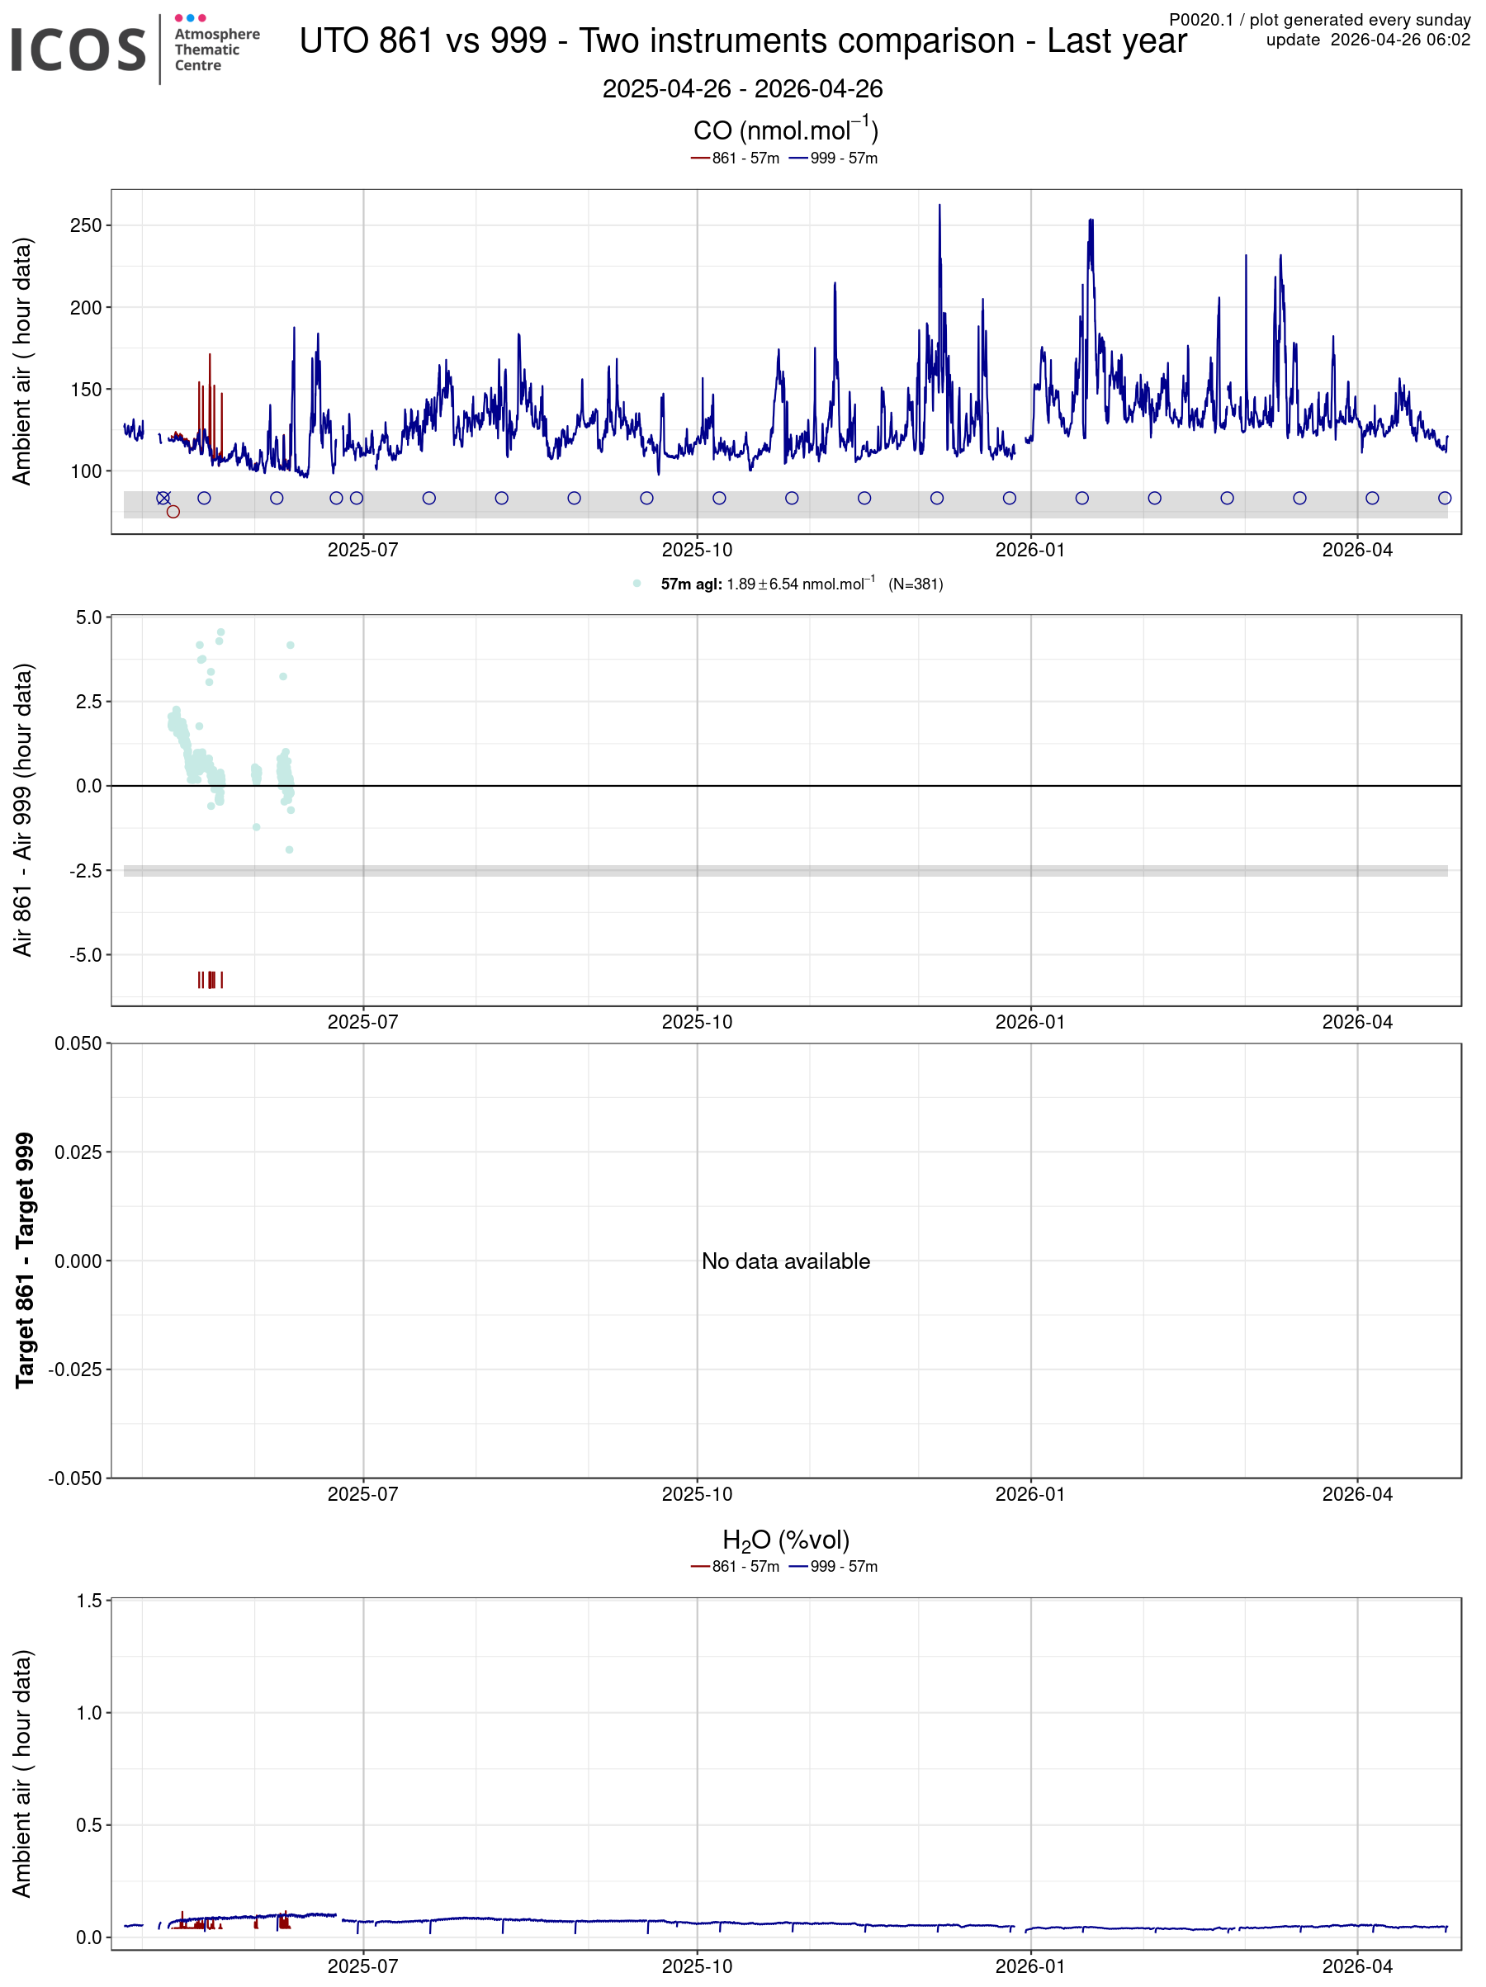Click the update timestamp 2026-04-26 06:02
Screen dimensions: 1486x1987
pyautogui.click(x=1400, y=40)
